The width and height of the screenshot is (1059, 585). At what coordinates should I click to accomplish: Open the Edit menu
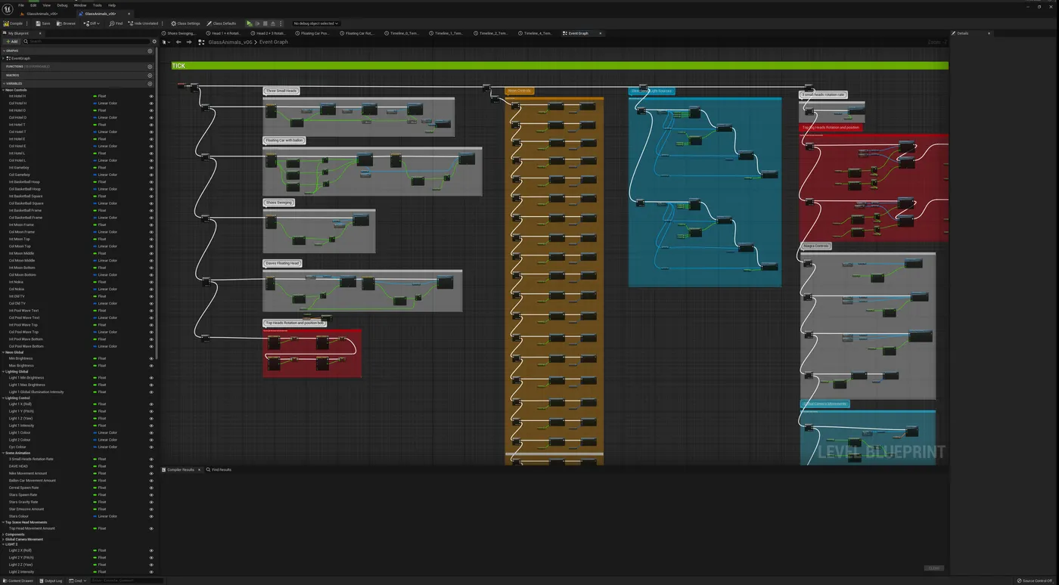pos(33,5)
